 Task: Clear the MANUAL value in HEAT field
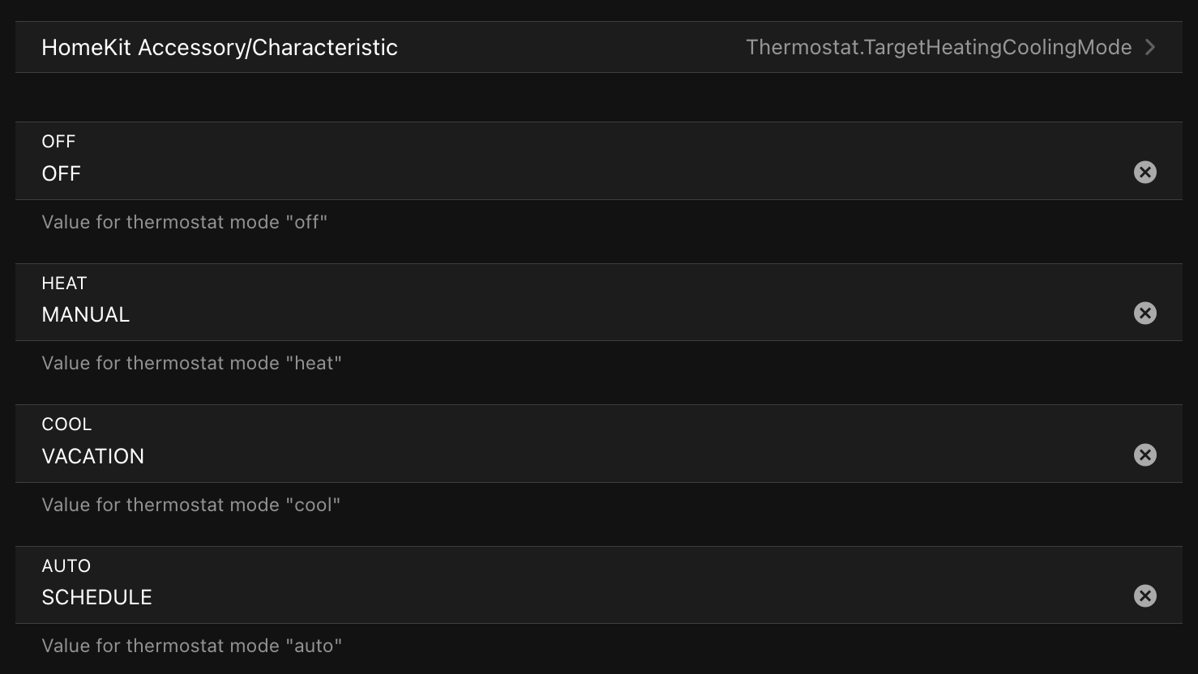tap(1145, 314)
